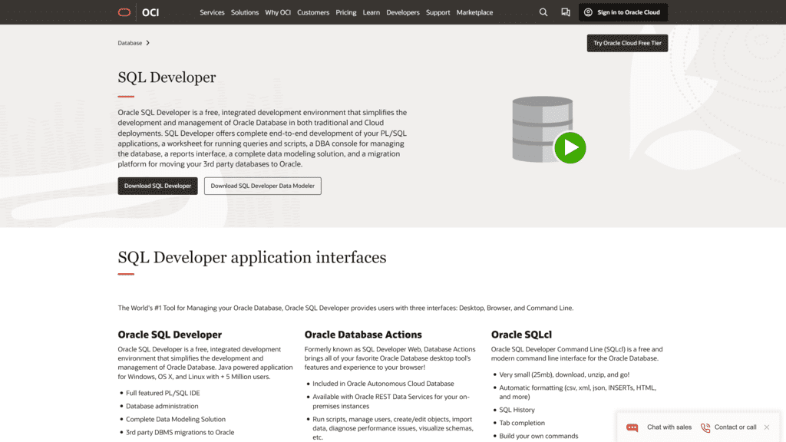Click Contact or call
This screenshot has height=442, width=786.
pyautogui.click(x=735, y=427)
